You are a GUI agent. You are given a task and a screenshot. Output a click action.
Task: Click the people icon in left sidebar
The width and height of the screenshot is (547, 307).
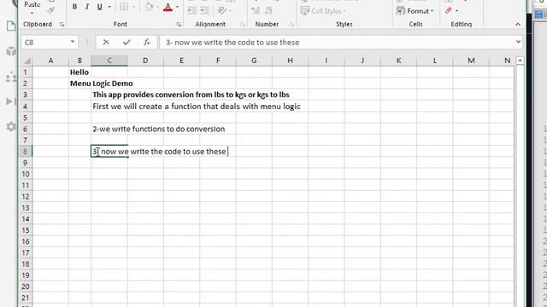coord(11,77)
